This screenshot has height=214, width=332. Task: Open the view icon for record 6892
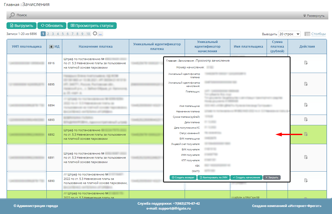click(306, 134)
